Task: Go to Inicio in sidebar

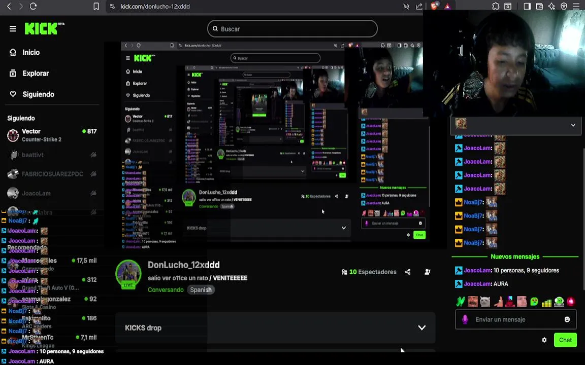Action: [x=31, y=53]
